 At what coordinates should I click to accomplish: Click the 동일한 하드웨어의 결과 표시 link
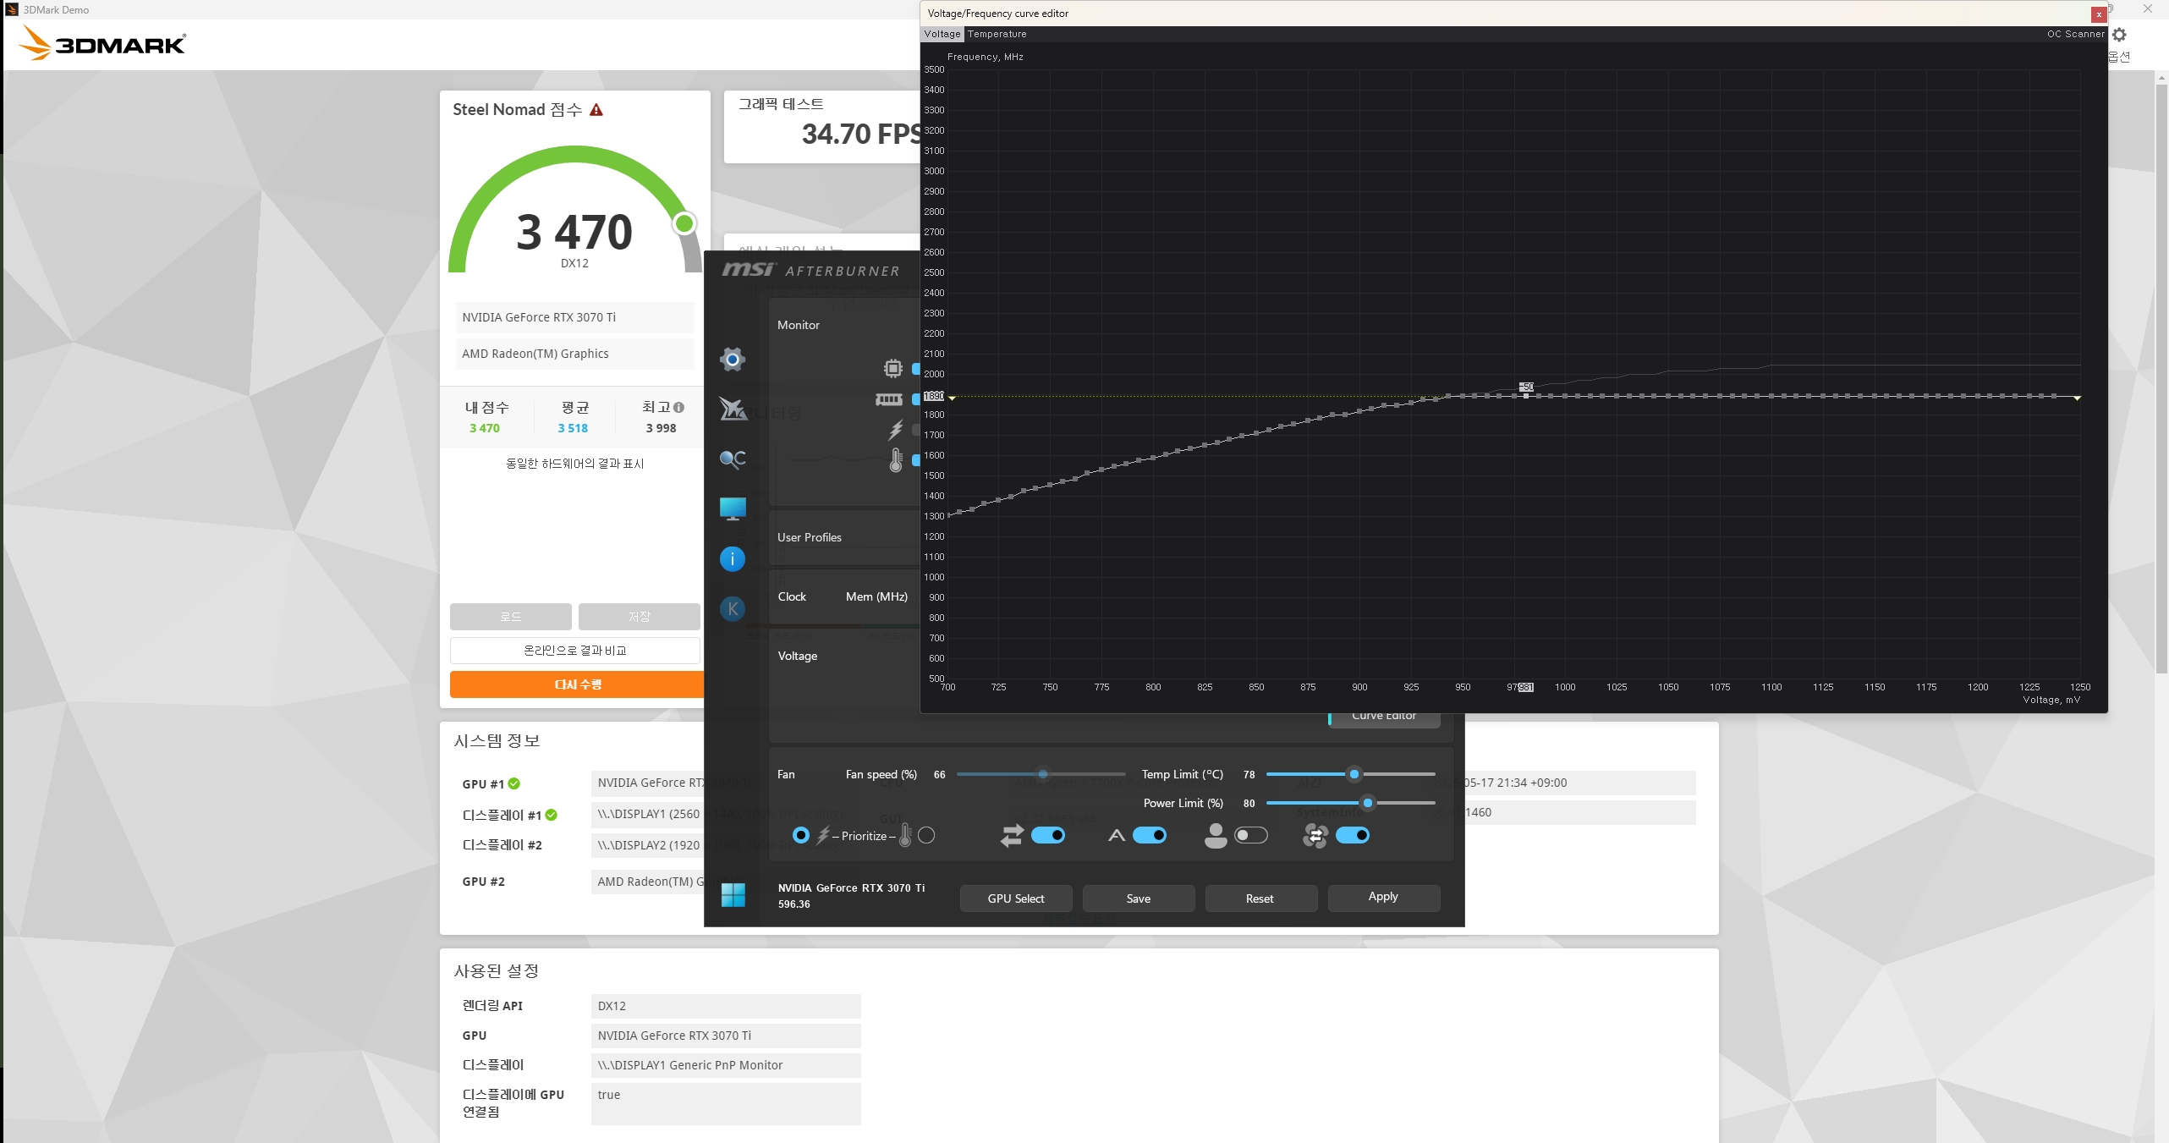(x=575, y=464)
